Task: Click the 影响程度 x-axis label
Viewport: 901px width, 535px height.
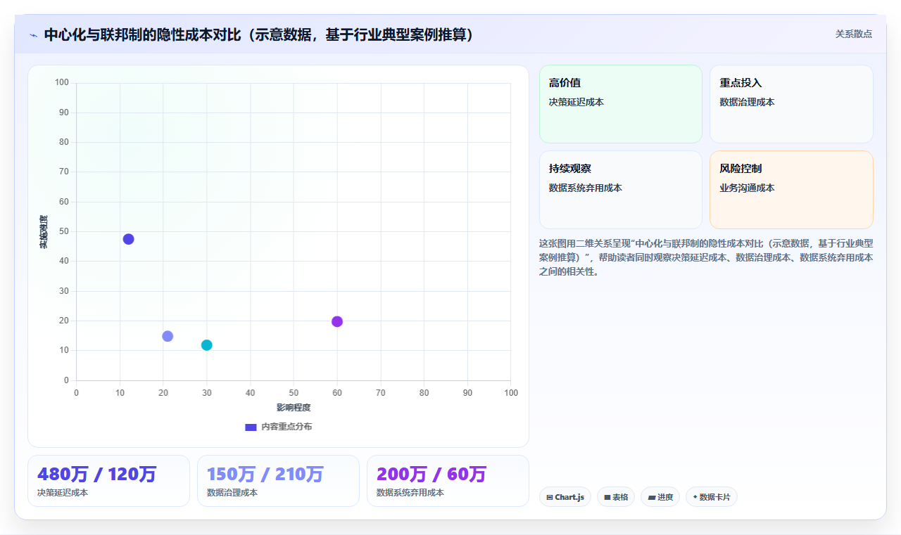Action: pyautogui.click(x=294, y=408)
